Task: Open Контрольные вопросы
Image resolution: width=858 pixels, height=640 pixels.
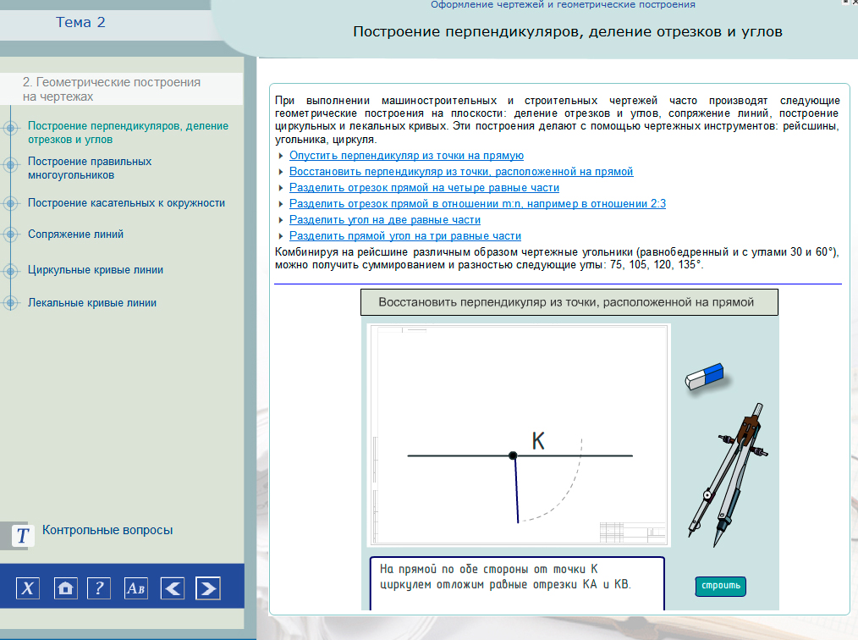Action: (107, 530)
